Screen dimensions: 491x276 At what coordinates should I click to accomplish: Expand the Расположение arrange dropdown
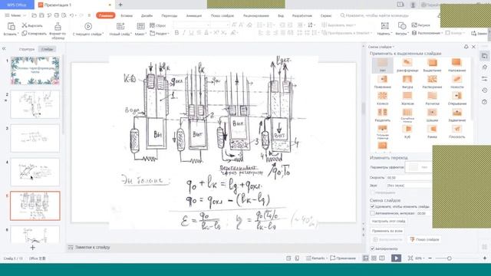click(x=427, y=33)
